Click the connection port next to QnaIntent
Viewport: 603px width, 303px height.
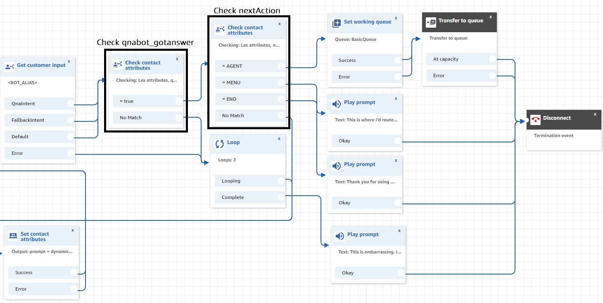click(70, 103)
